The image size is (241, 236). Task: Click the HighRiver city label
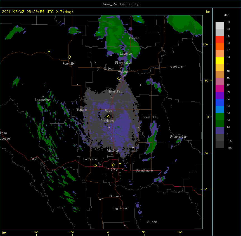coord(120,208)
